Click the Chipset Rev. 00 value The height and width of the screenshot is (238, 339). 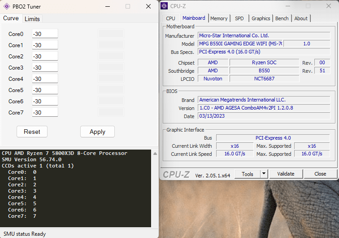(322, 62)
